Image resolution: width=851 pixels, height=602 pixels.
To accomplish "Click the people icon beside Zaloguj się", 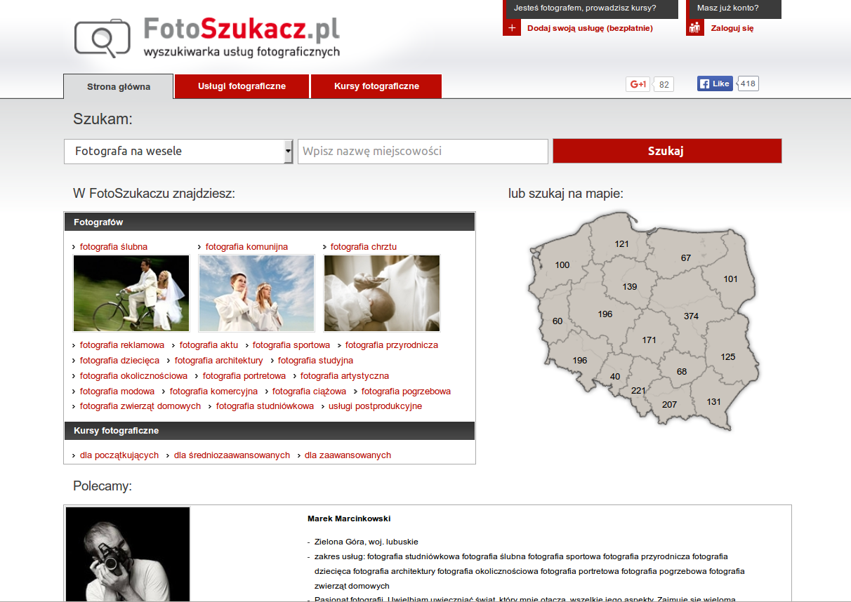I will [695, 28].
